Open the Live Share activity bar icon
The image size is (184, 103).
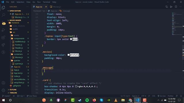[3, 45]
